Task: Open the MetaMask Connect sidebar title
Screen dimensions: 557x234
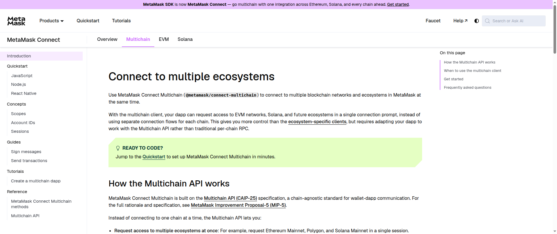Action: tap(33, 40)
